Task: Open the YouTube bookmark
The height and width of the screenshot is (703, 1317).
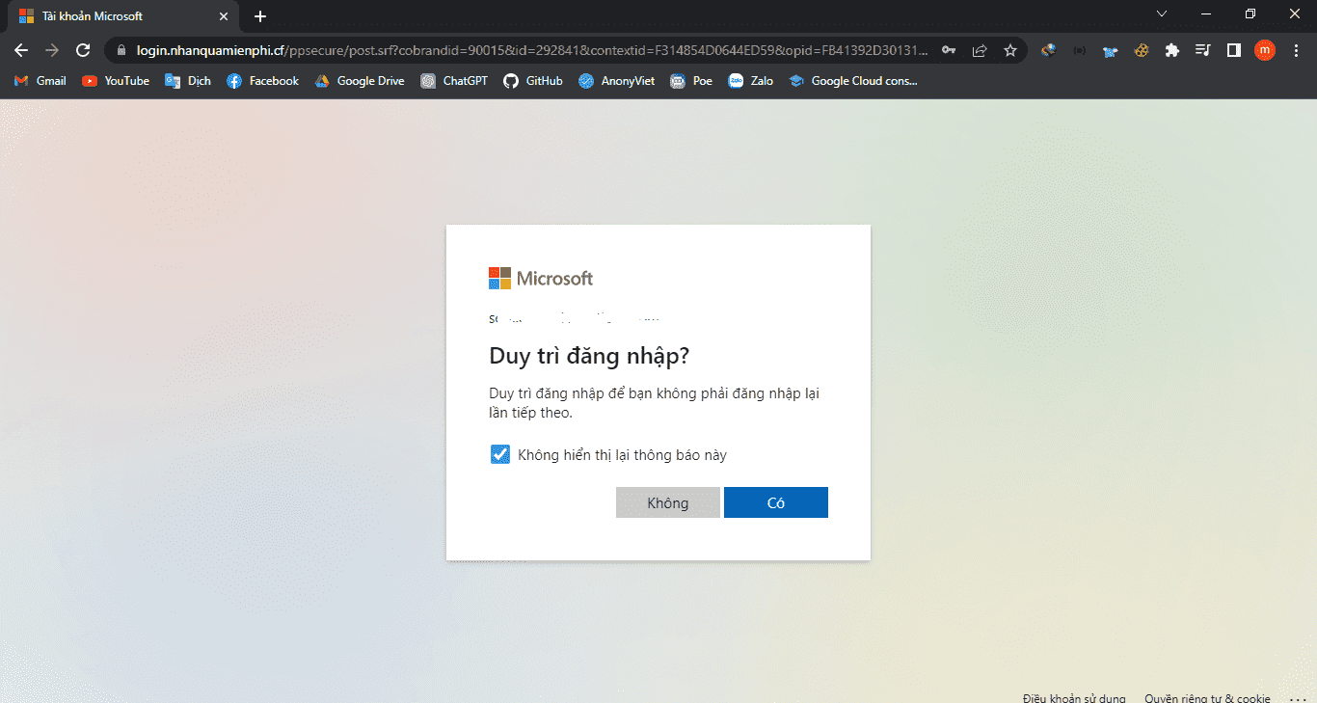Action: click(116, 81)
